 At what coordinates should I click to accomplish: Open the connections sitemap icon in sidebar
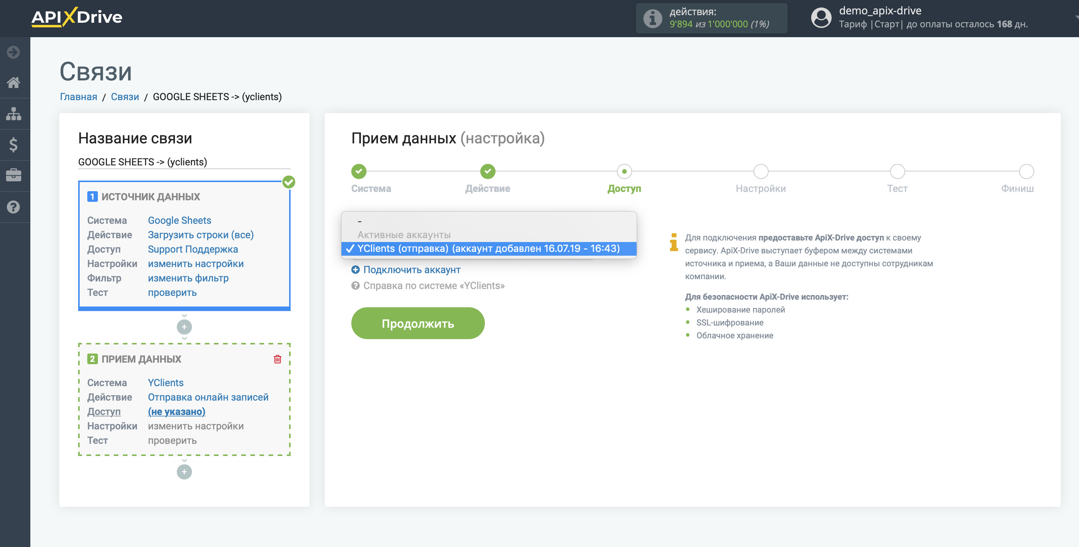point(13,113)
